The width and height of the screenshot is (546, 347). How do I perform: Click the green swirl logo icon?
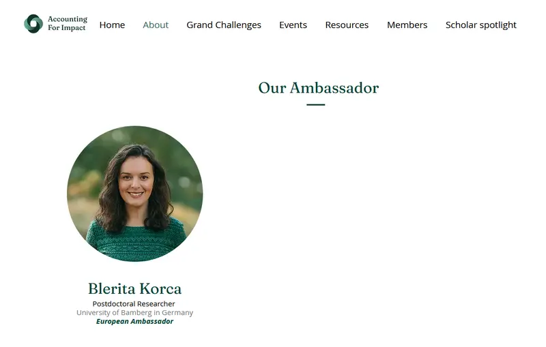33,24
